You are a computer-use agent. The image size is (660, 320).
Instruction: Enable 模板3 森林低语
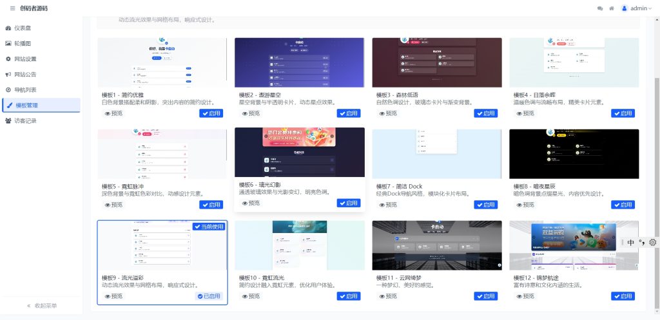(486, 113)
